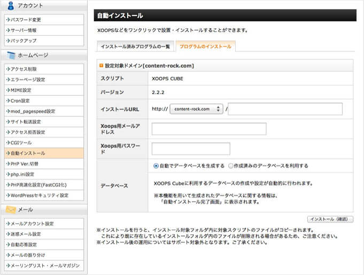Click the インストールURL row label
The height and width of the screenshot is (275, 364).
click(x=120, y=109)
